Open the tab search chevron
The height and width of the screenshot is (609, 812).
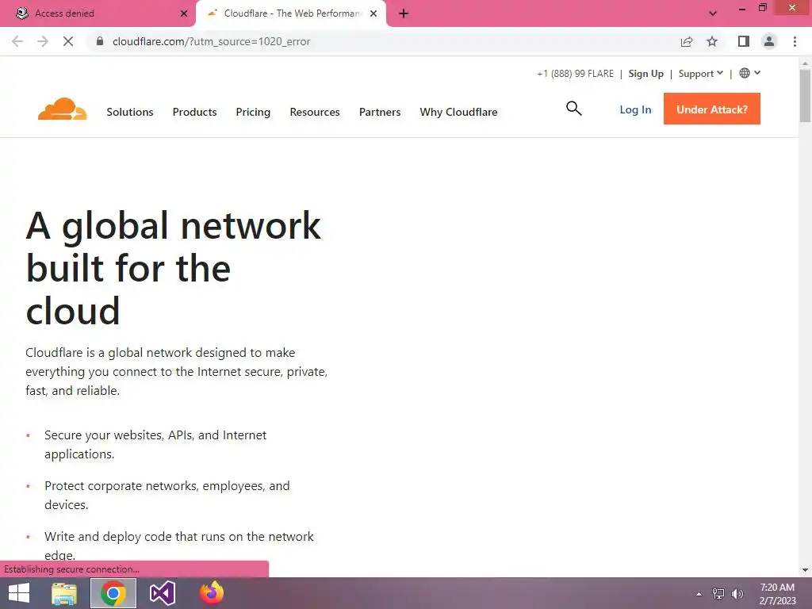pos(713,13)
